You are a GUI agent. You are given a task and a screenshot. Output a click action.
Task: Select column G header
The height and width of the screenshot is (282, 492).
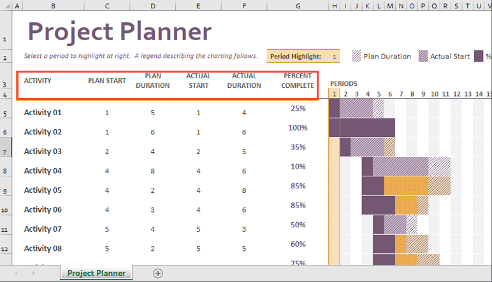point(298,6)
